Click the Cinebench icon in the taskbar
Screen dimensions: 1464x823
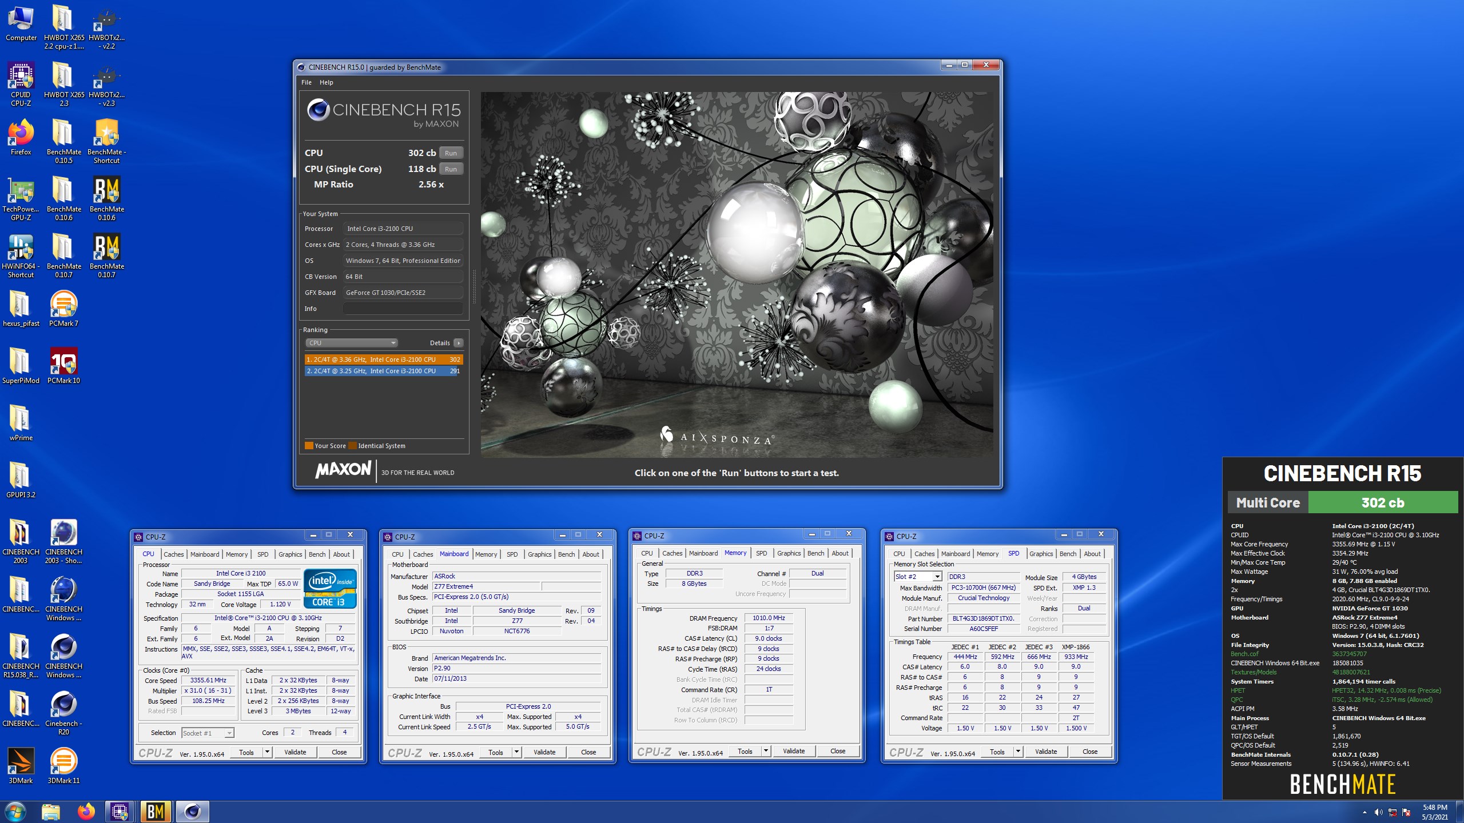pos(192,812)
